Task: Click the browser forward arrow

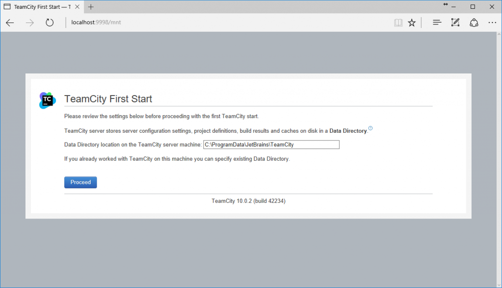Action: point(30,23)
